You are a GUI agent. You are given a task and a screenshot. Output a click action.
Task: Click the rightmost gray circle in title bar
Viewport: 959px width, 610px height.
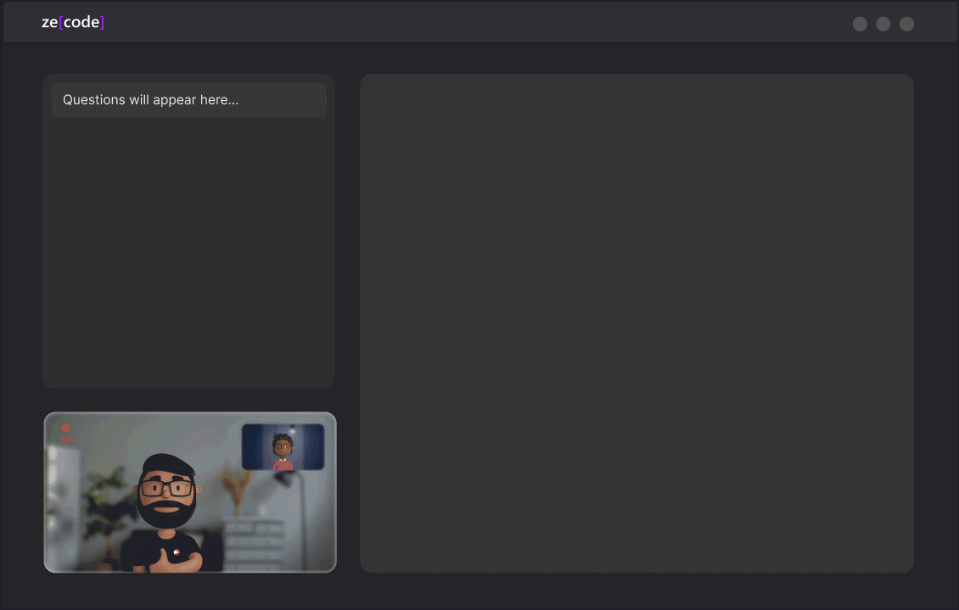click(906, 24)
